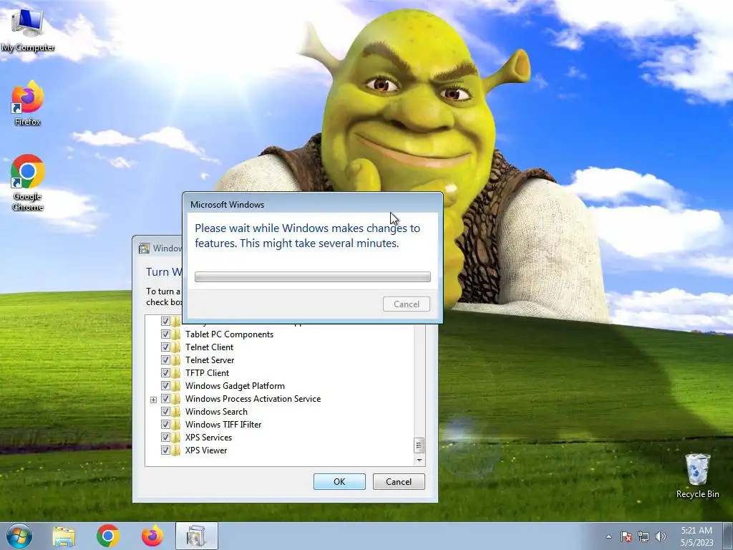This screenshot has width=733, height=550.
Task: Uncheck Windows Process Activation Service checkbox
Action: 165,398
